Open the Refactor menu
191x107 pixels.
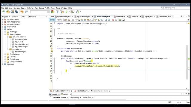[x=30, y=8]
